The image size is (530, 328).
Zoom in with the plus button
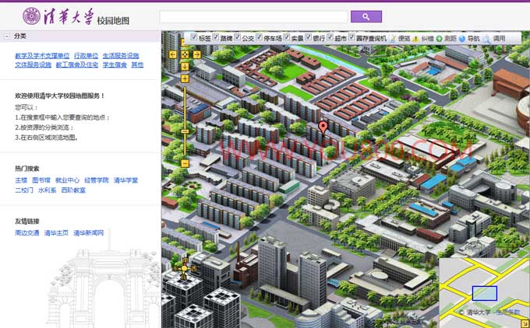tap(185, 78)
